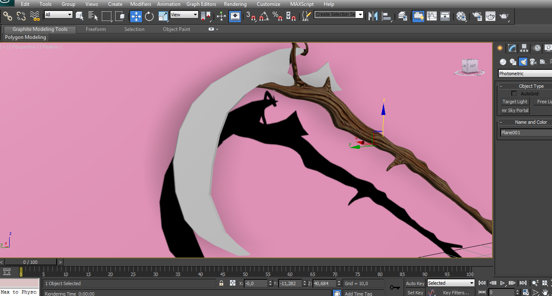Click the Target Light button

tap(515, 102)
